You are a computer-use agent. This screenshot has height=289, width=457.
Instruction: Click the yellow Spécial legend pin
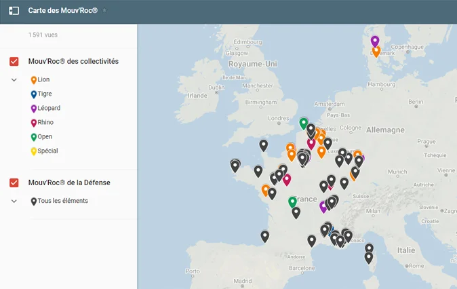pyautogui.click(x=34, y=151)
